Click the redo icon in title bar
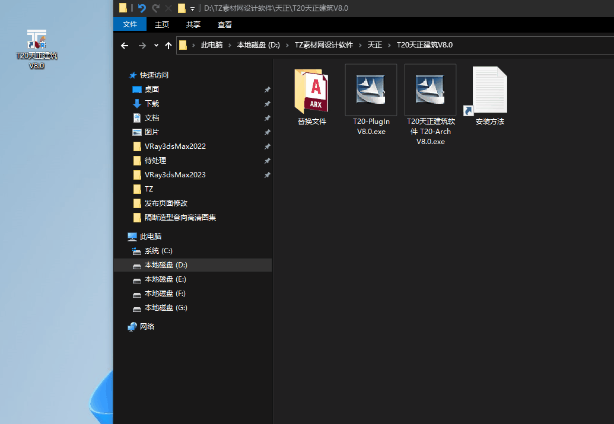This screenshot has width=614, height=424. 156,8
